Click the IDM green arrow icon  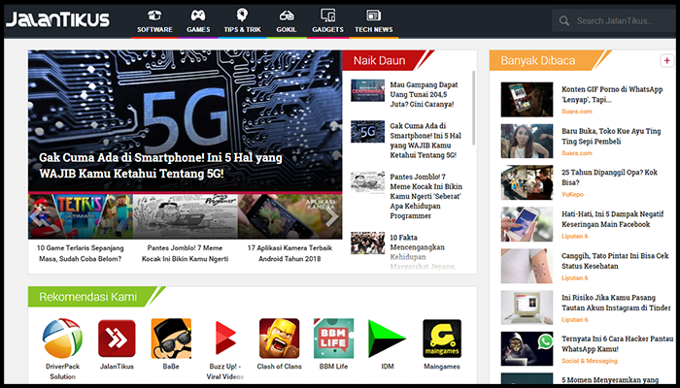click(x=387, y=338)
